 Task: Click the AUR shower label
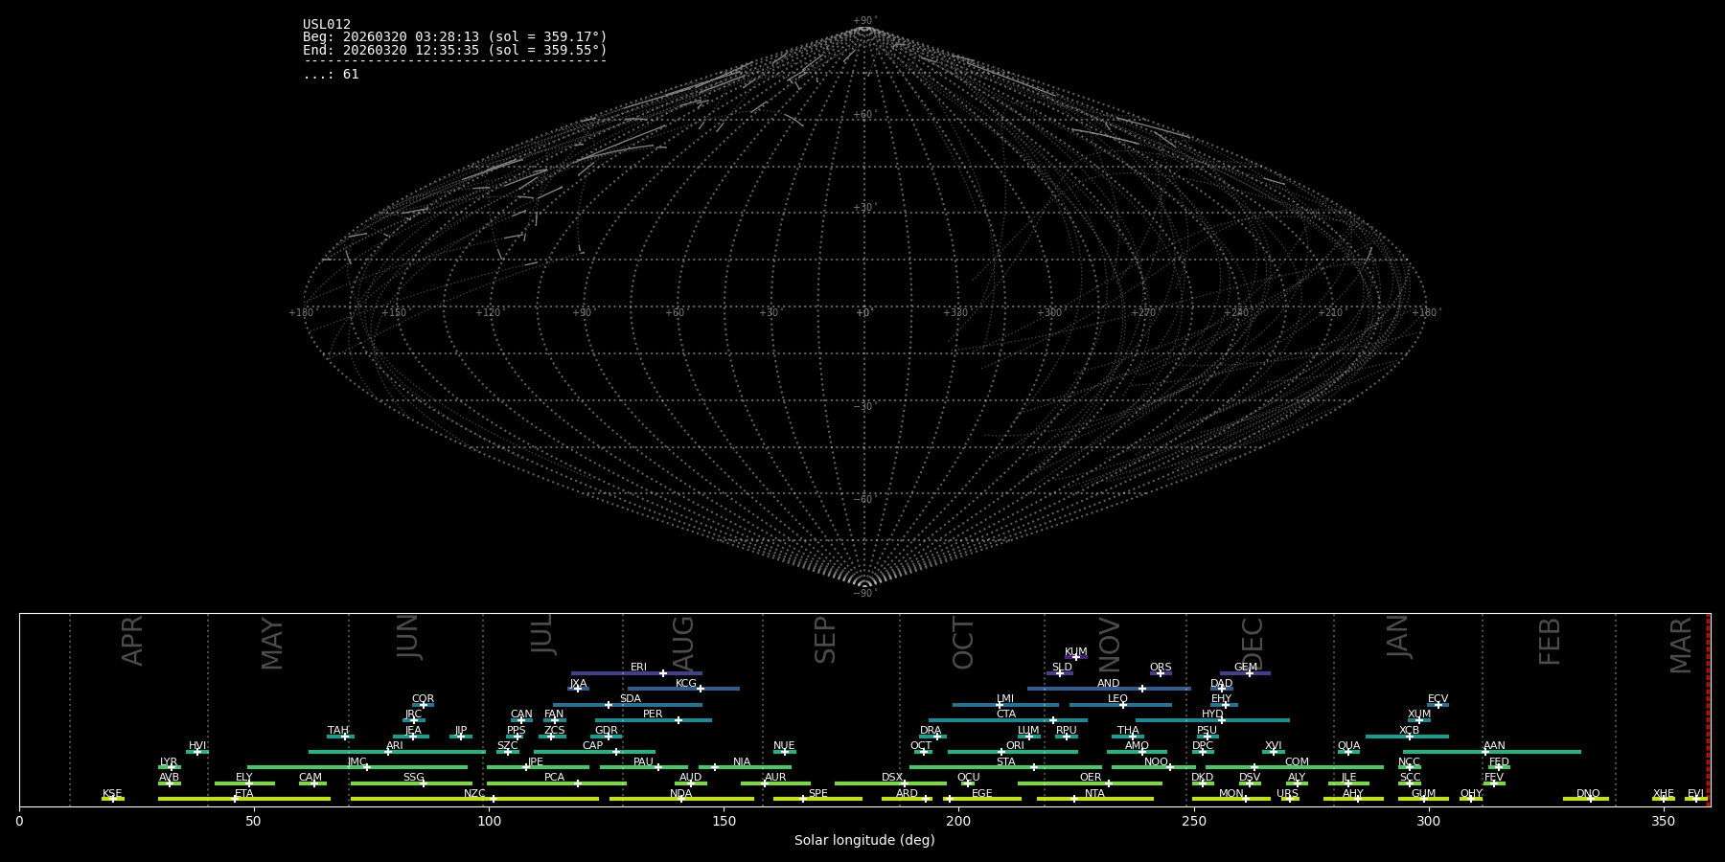(775, 778)
